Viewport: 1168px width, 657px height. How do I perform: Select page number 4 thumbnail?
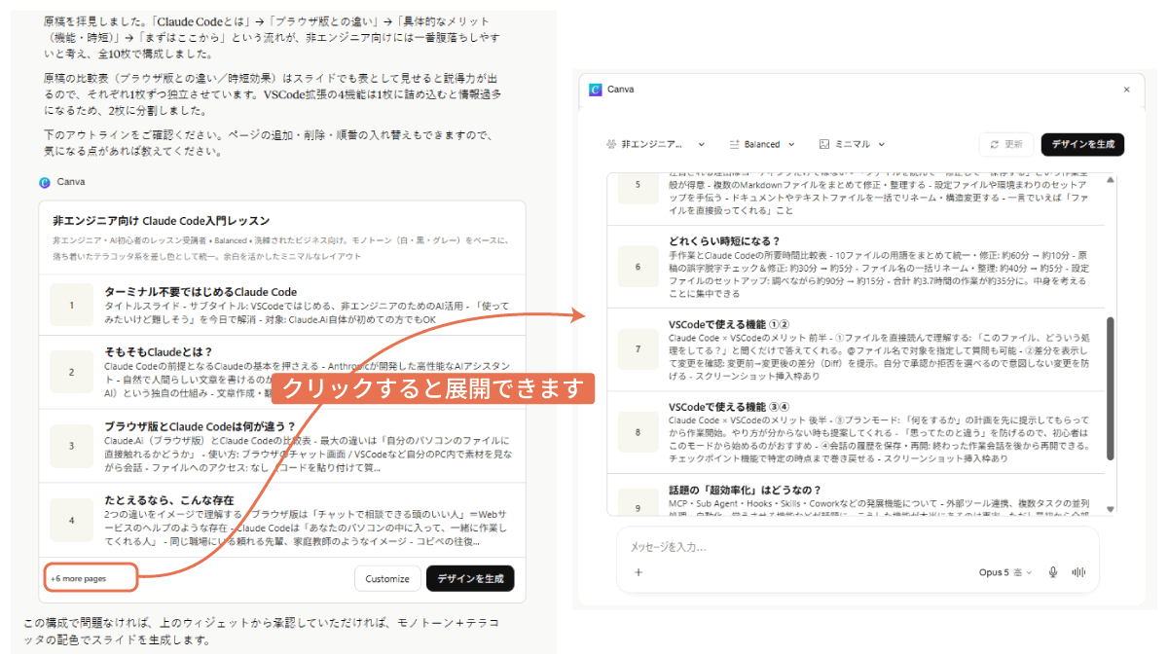click(72, 520)
